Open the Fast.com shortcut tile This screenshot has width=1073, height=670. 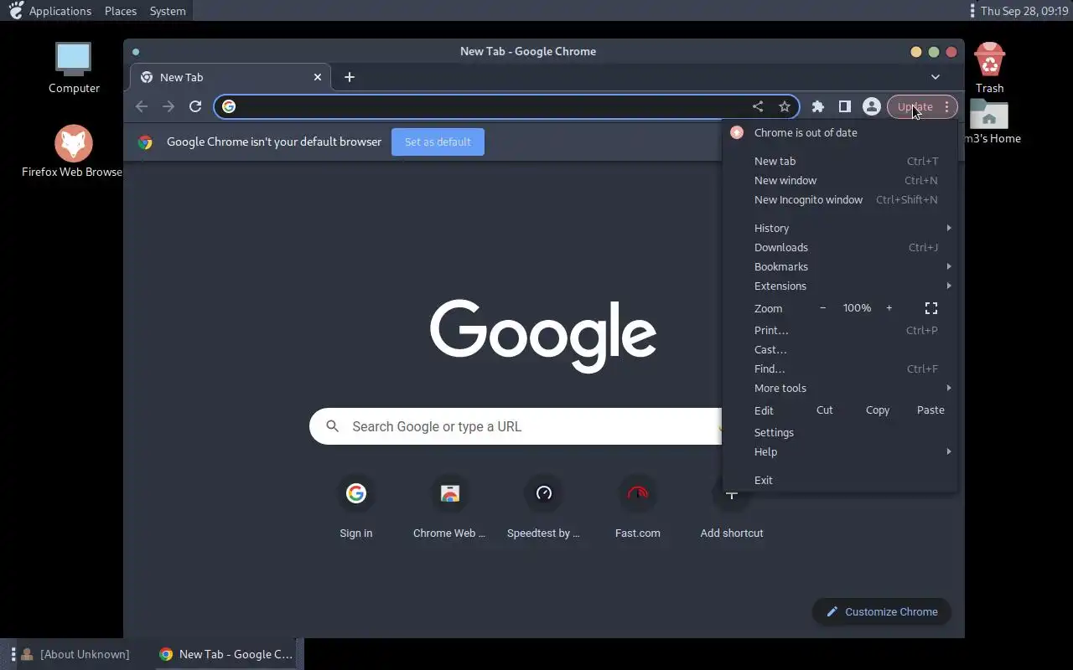click(638, 507)
